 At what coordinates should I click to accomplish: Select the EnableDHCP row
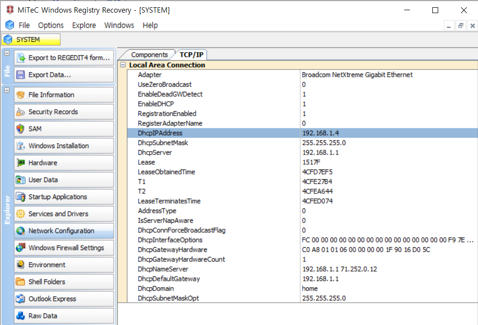303,104
